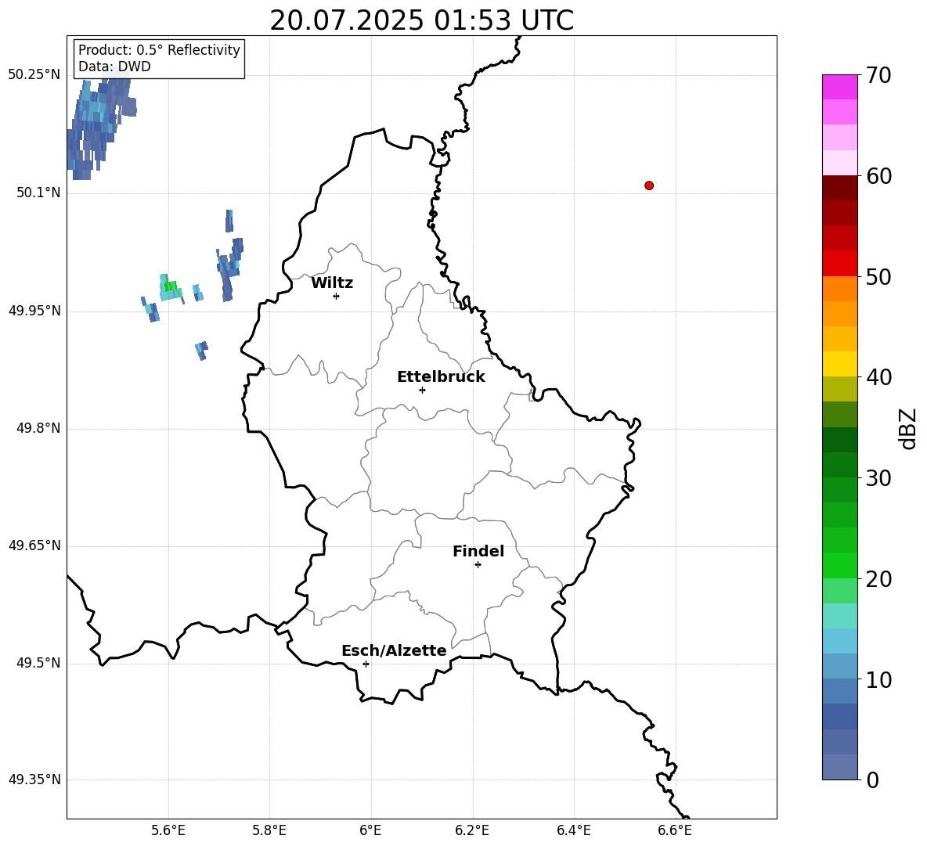Click the 5.6°E longitude label

pyautogui.click(x=168, y=830)
